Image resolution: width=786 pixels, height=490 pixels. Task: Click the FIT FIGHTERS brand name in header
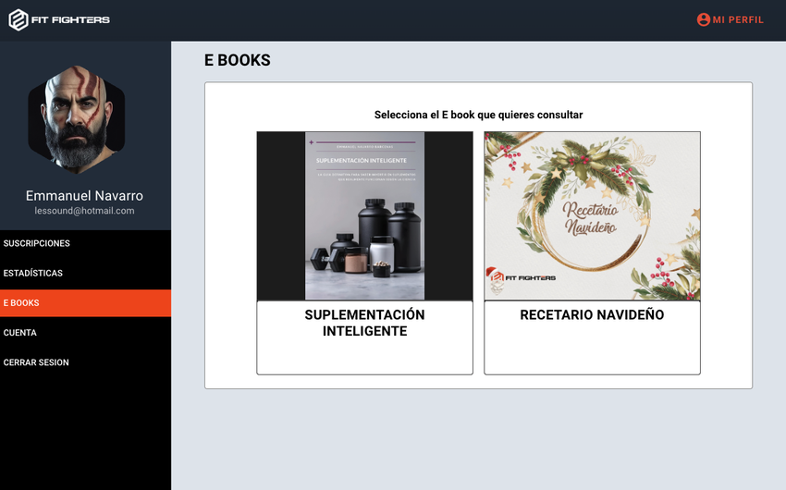point(71,19)
